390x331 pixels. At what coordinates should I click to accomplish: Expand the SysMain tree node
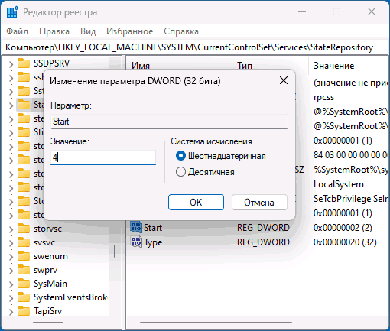pyautogui.click(x=11, y=284)
